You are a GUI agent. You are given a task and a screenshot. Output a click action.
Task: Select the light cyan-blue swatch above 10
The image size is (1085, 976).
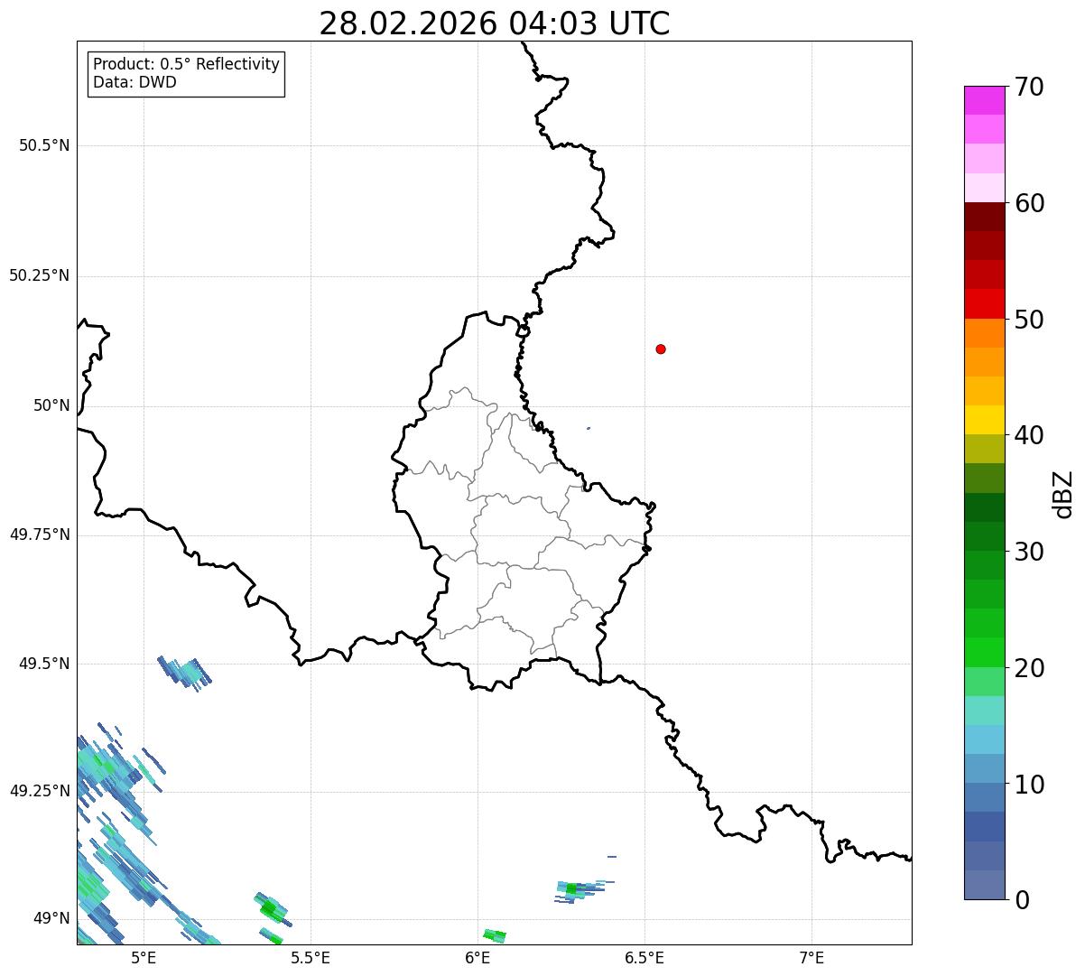[x=984, y=739]
